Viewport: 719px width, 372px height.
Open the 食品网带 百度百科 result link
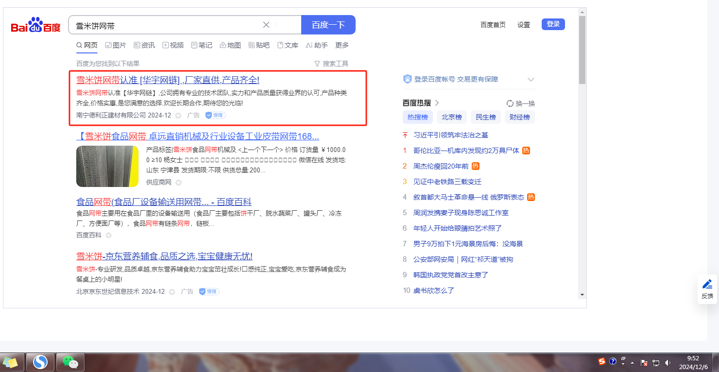(x=164, y=202)
